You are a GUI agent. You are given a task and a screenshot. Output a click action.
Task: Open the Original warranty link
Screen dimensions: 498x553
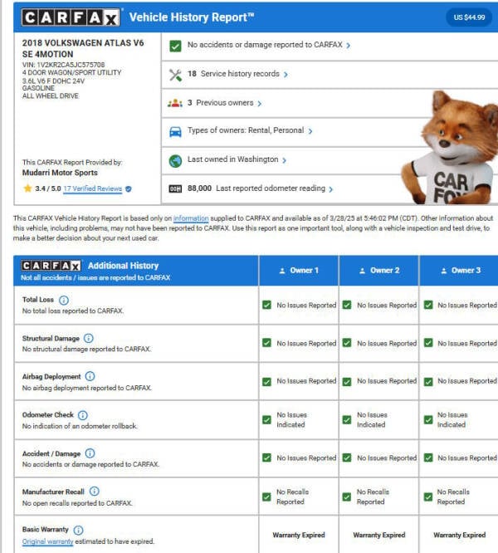click(x=47, y=541)
